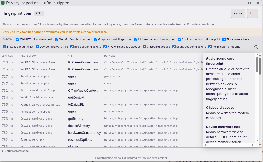Toggle the Device hardware info checkbox
Image resolution: width=263 pixels, height=162 pixels.
click(37, 47)
